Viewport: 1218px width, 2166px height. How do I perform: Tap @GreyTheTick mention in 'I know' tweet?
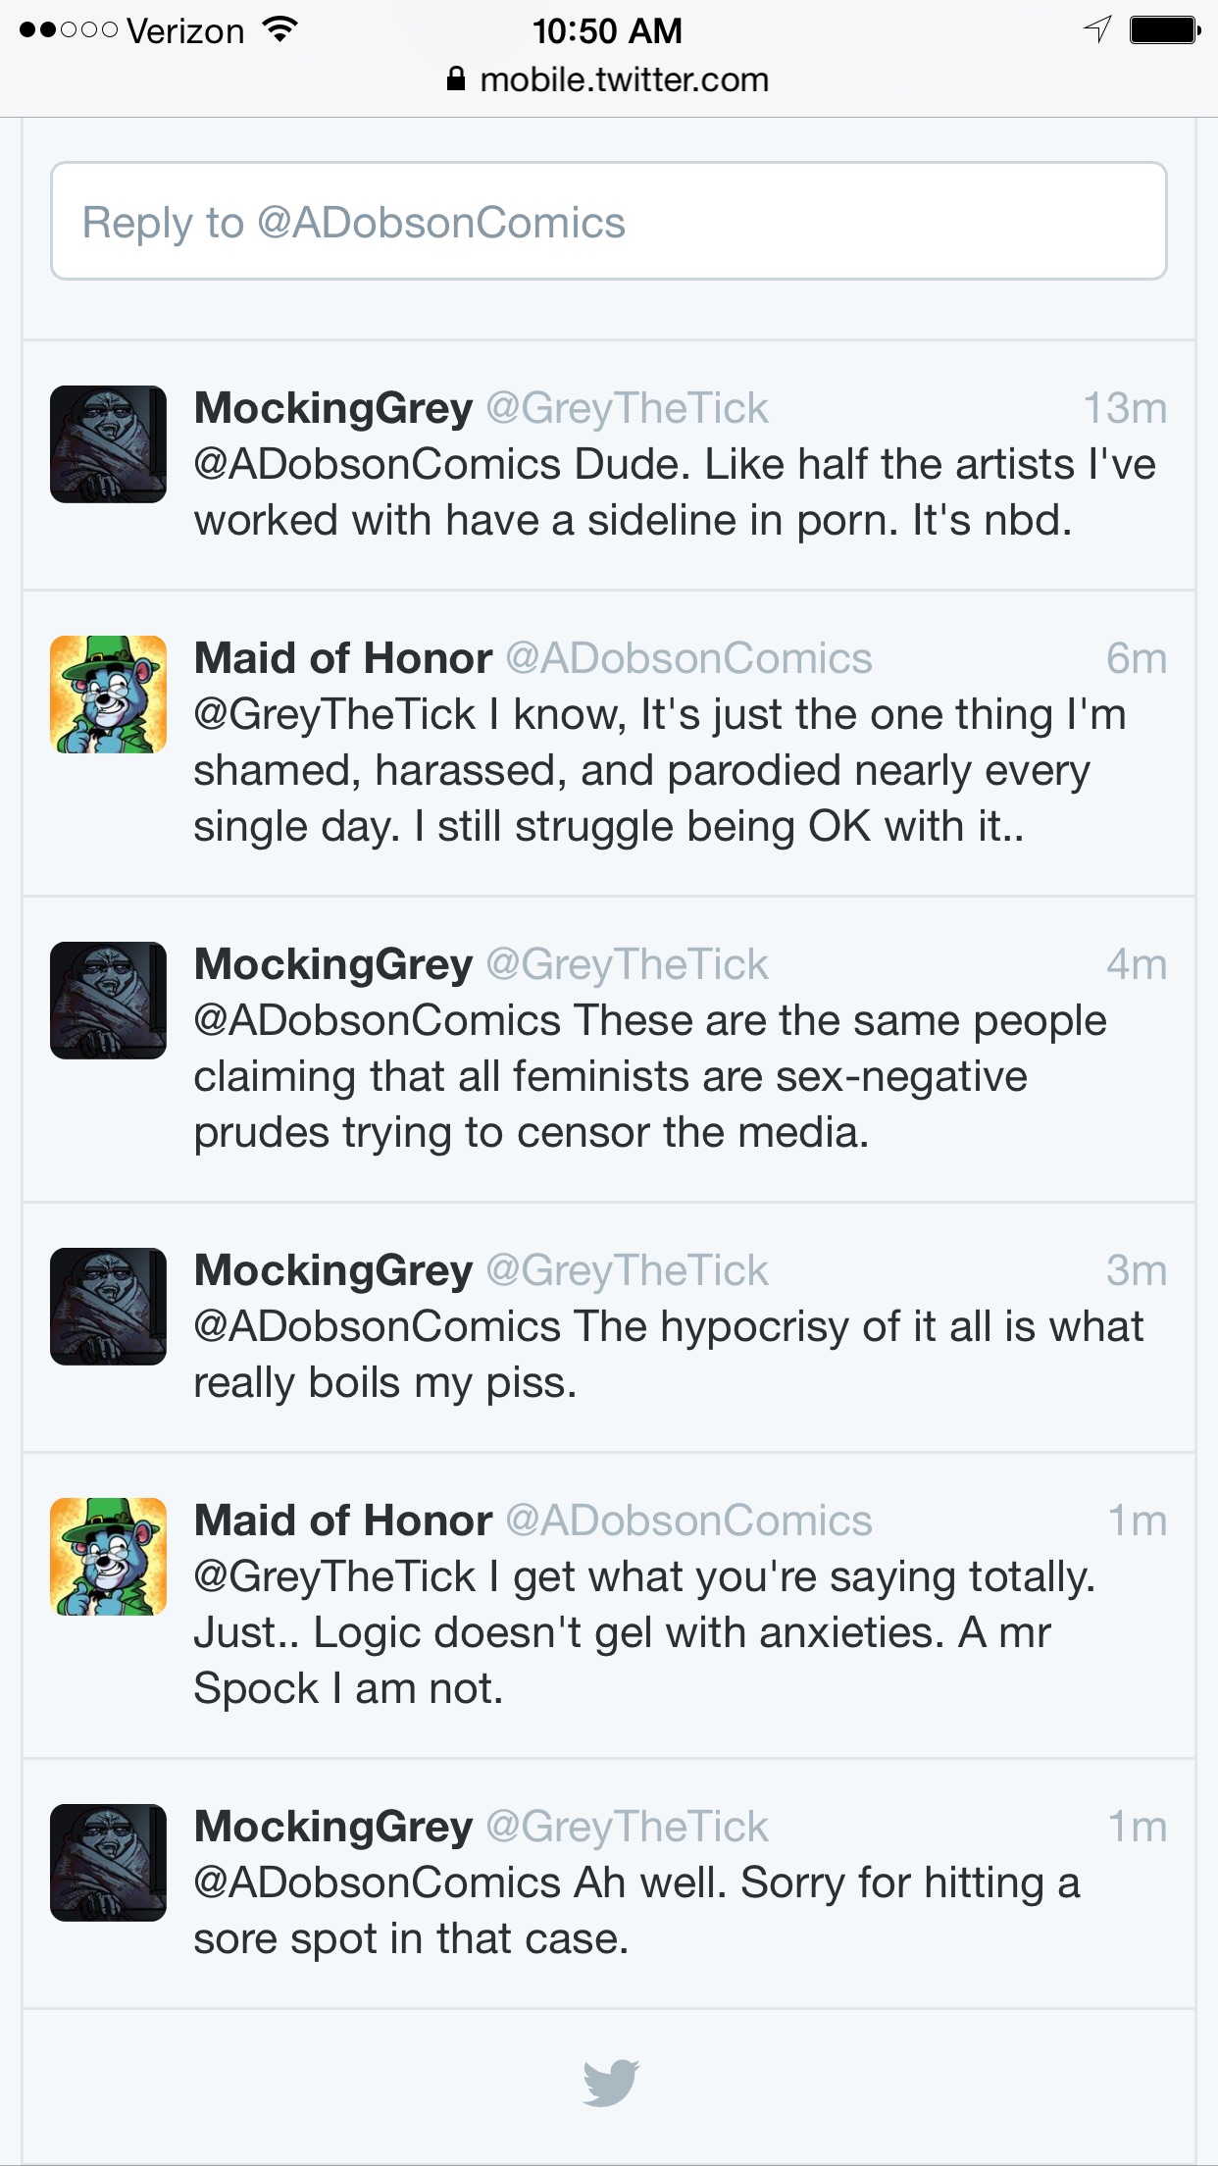[334, 714]
